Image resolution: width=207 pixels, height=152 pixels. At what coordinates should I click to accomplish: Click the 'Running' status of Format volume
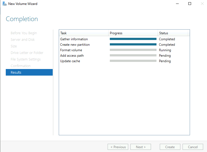point(165,50)
